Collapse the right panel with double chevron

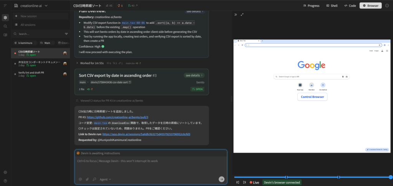point(236,15)
